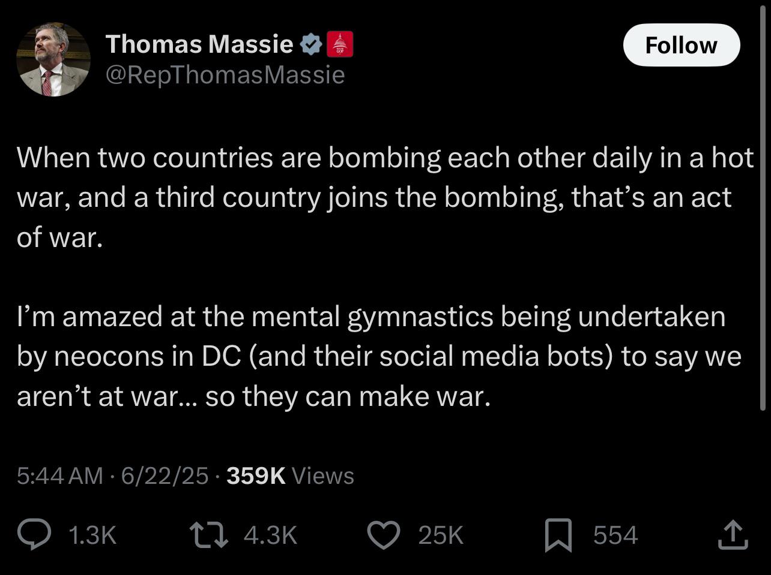Screen dimensions: 771x575
Task: Click the Thomas Massie display name
Action: pyautogui.click(x=199, y=44)
